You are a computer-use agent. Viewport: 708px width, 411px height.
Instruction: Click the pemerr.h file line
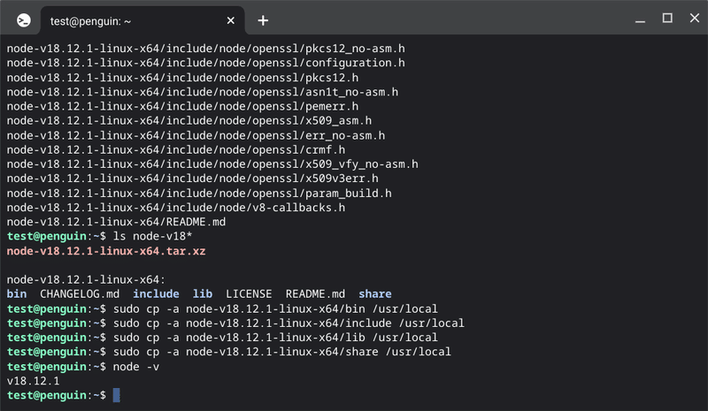[x=182, y=106]
